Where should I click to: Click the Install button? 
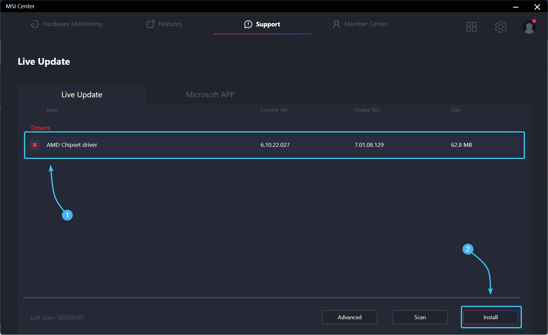click(491, 317)
